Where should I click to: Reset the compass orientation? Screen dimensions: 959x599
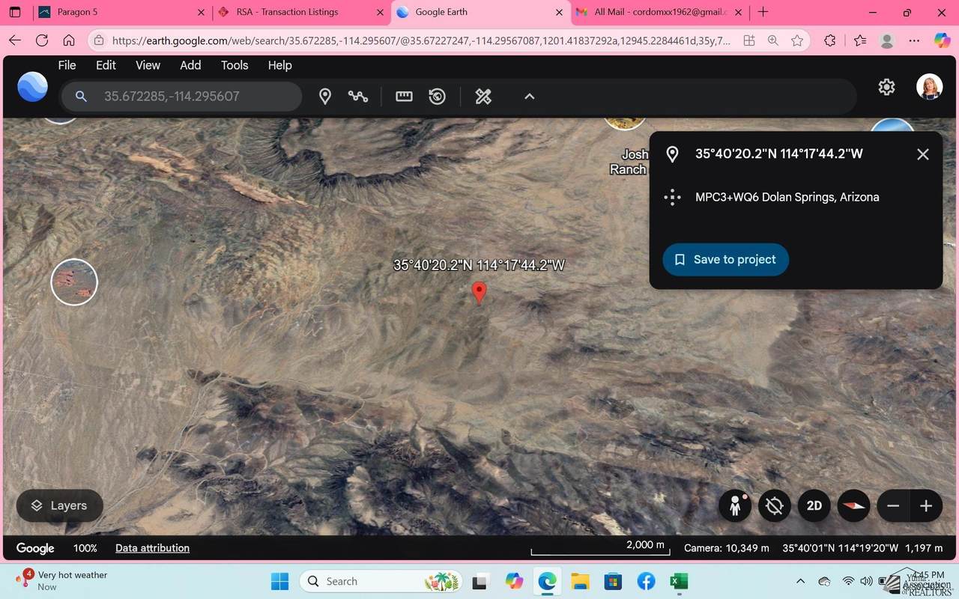[853, 505]
